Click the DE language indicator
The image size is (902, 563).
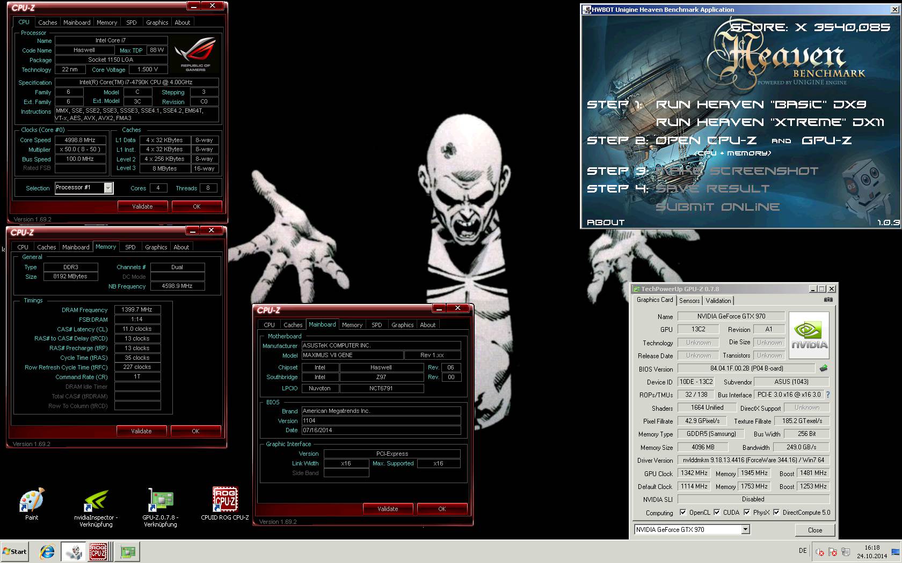(x=803, y=551)
